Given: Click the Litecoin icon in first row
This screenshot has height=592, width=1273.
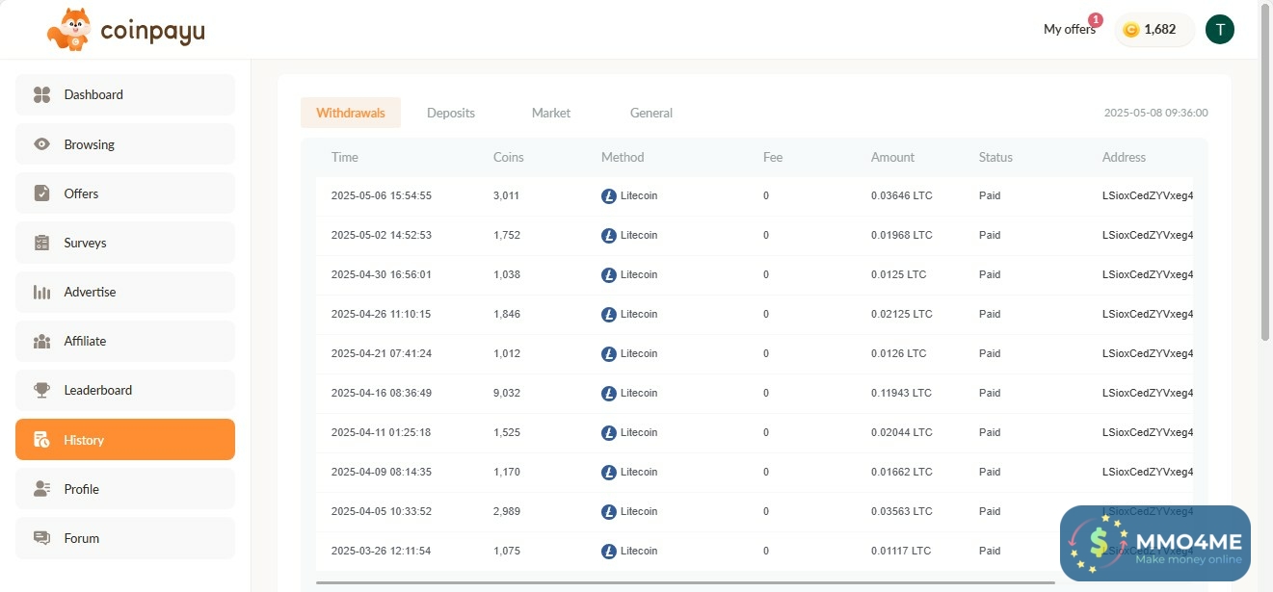Looking at the screenshot, I should click(608, 195).
